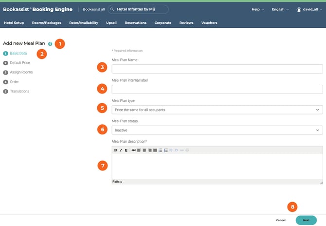The height and width of the screenshot is (226, 326).
Task: Expand the Meal Plan status dropdown
Action: tap(217, 130)
